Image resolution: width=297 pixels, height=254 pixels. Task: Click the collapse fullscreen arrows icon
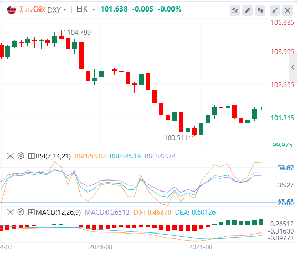point(275,10)
